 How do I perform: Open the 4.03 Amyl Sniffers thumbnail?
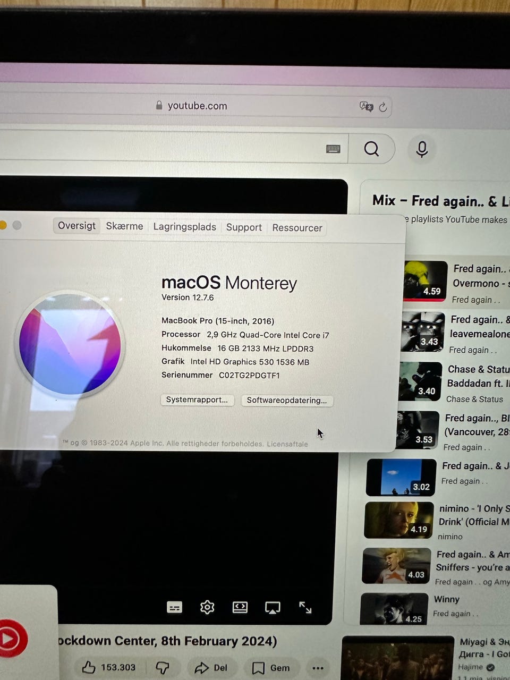pyautogui.click(x=396, y=566)
